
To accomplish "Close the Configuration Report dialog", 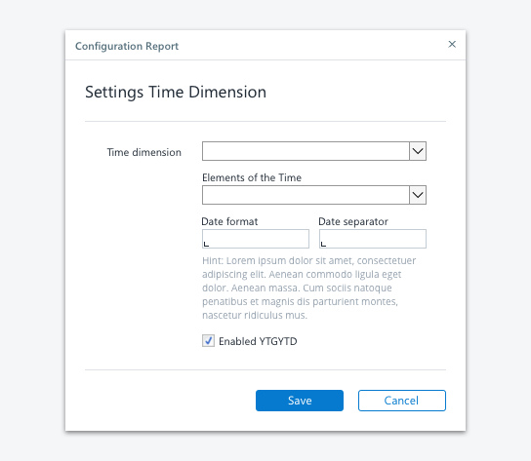I will coord(452,44).
